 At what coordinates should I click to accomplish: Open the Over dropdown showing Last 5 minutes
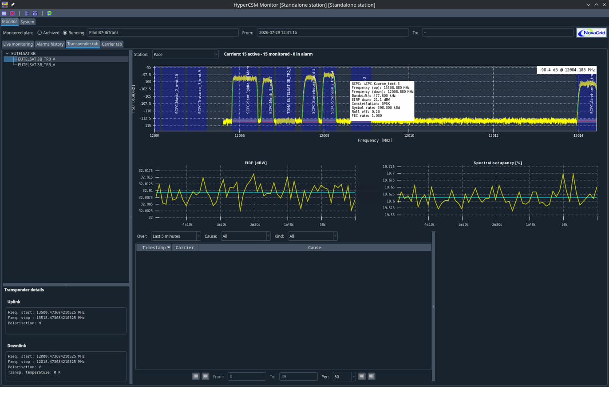tap(176, 236)
